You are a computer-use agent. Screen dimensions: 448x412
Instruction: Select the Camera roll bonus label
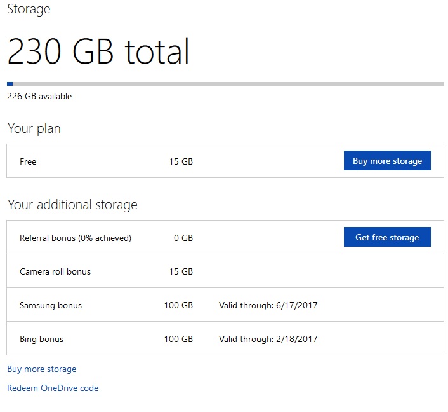(x=55, y=271)
